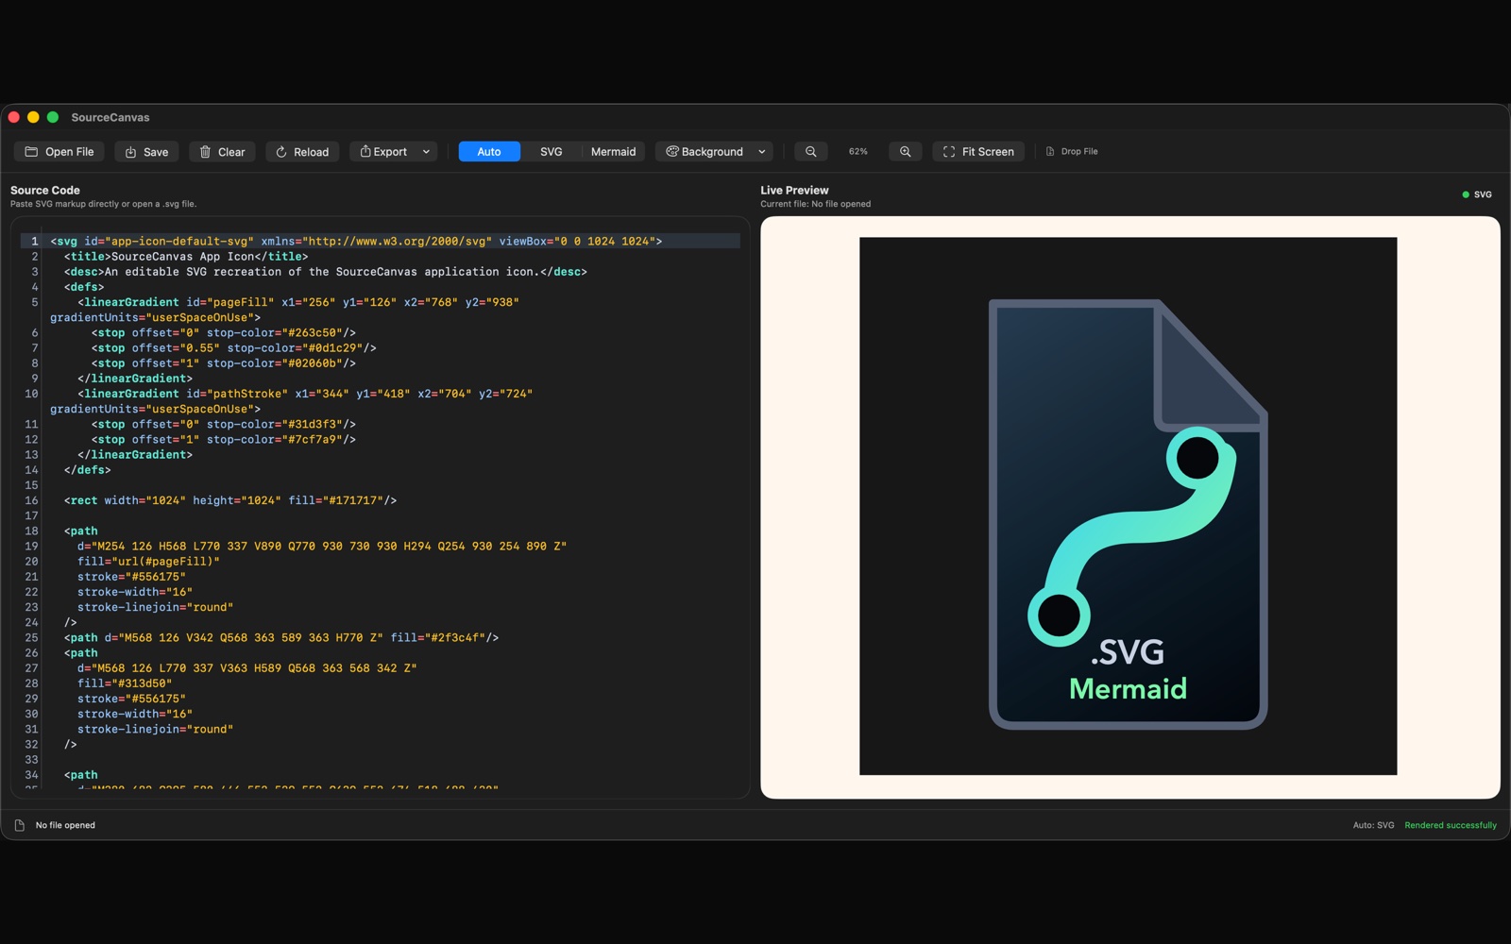Click the fill="url(#pageFill)" line
1511x944 pixels.
148,561
